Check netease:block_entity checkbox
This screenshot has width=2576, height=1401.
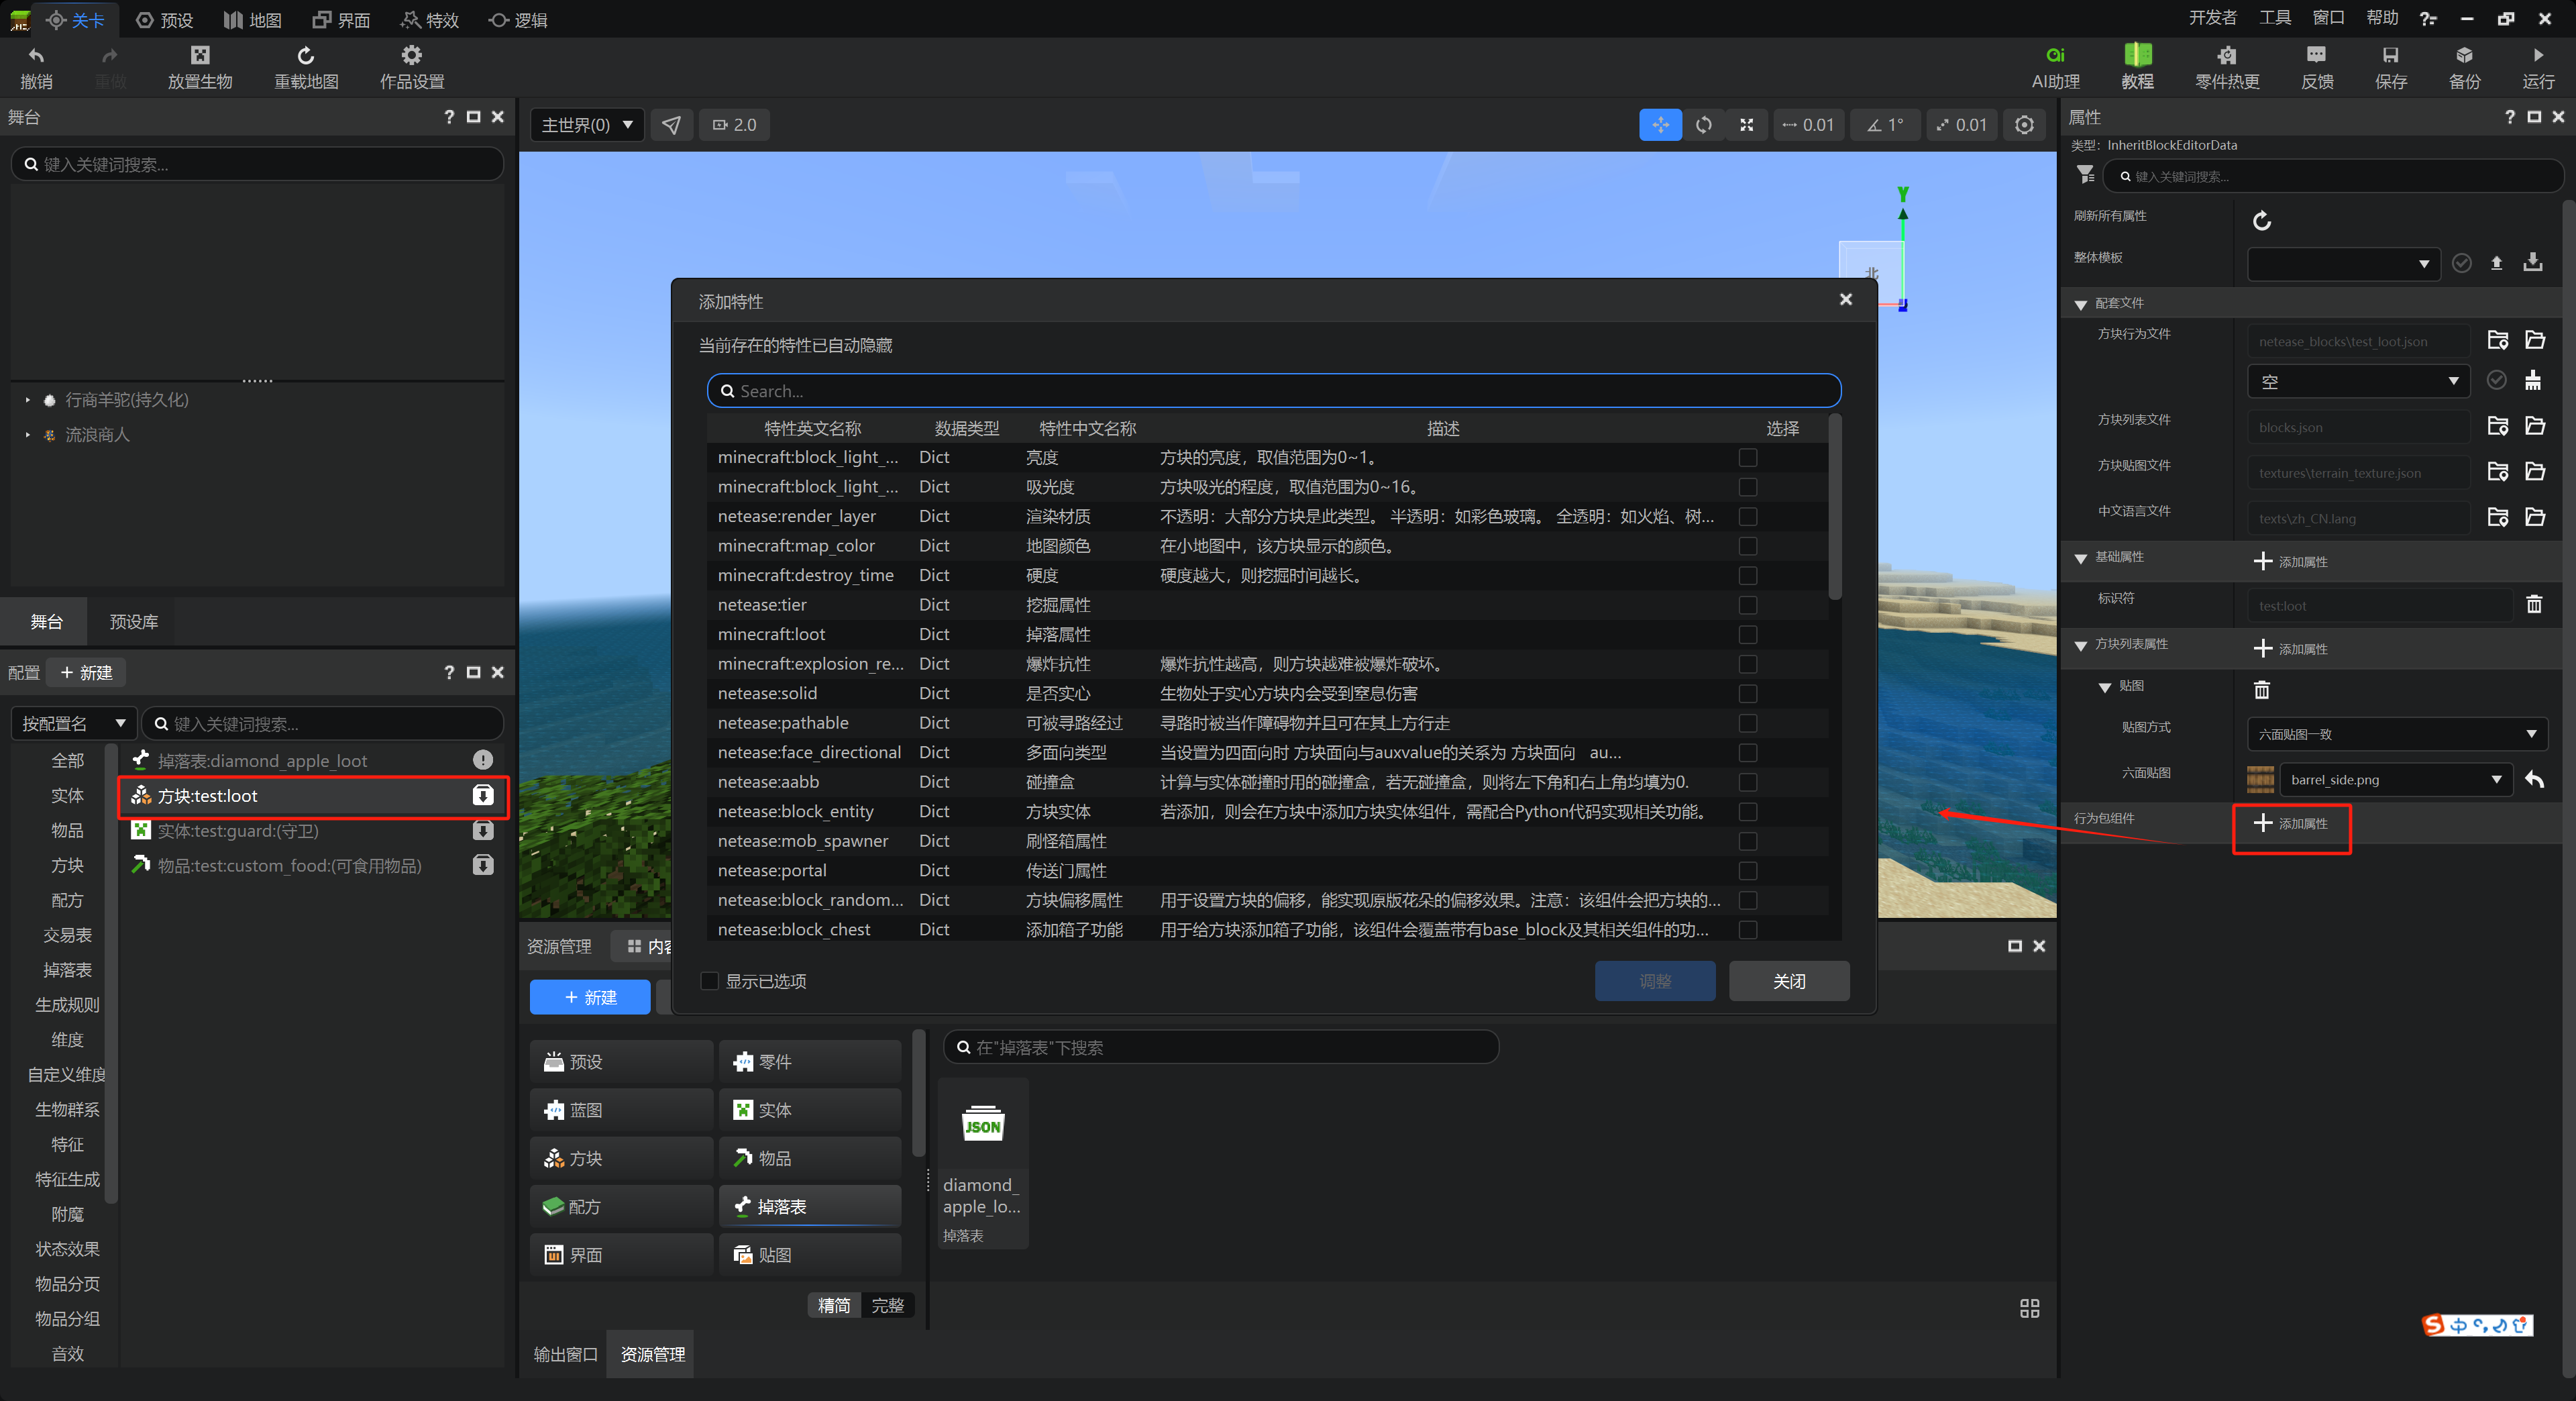click(1747, 811)
